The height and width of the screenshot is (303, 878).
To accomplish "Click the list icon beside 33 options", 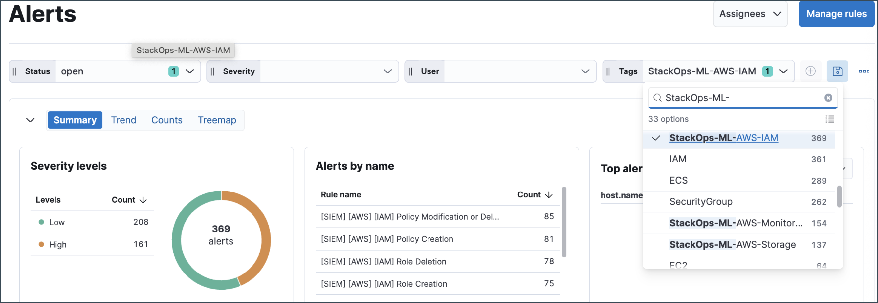I will pyautogui.click(x=830, y=119).
